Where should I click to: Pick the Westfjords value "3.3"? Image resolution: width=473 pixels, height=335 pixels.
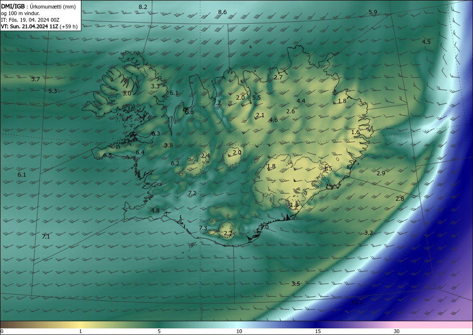pyautogui.click(x=155, y=86)
